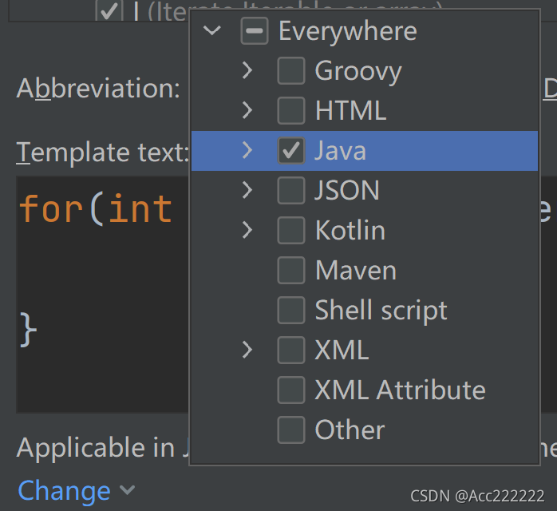Select the Kotlin row label
This screenshot has width=557, height=511.
pyautogui.click(x=350, y=230)
